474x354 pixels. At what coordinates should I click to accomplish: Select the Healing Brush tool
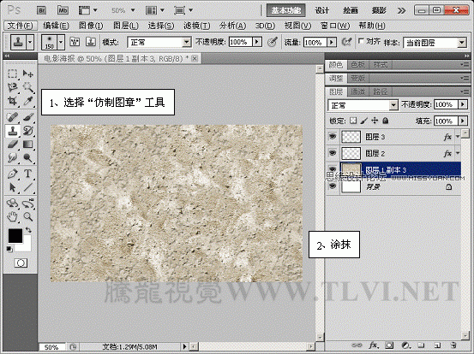point(12,117)
